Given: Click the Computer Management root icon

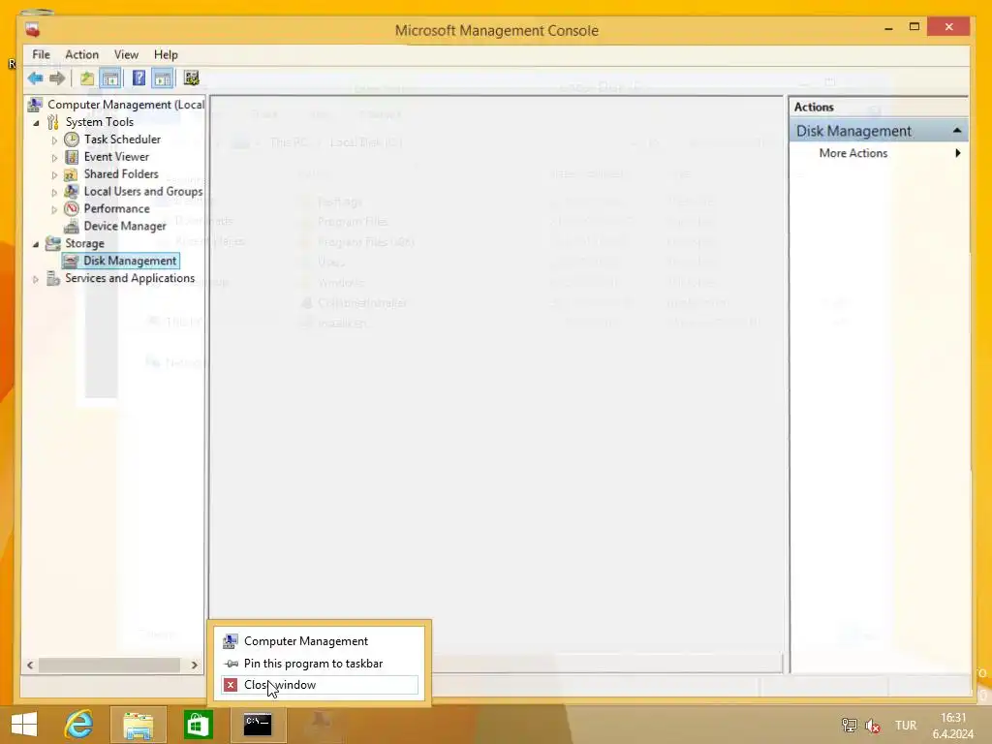Looking at the screenshot, I should click(35, 105).
